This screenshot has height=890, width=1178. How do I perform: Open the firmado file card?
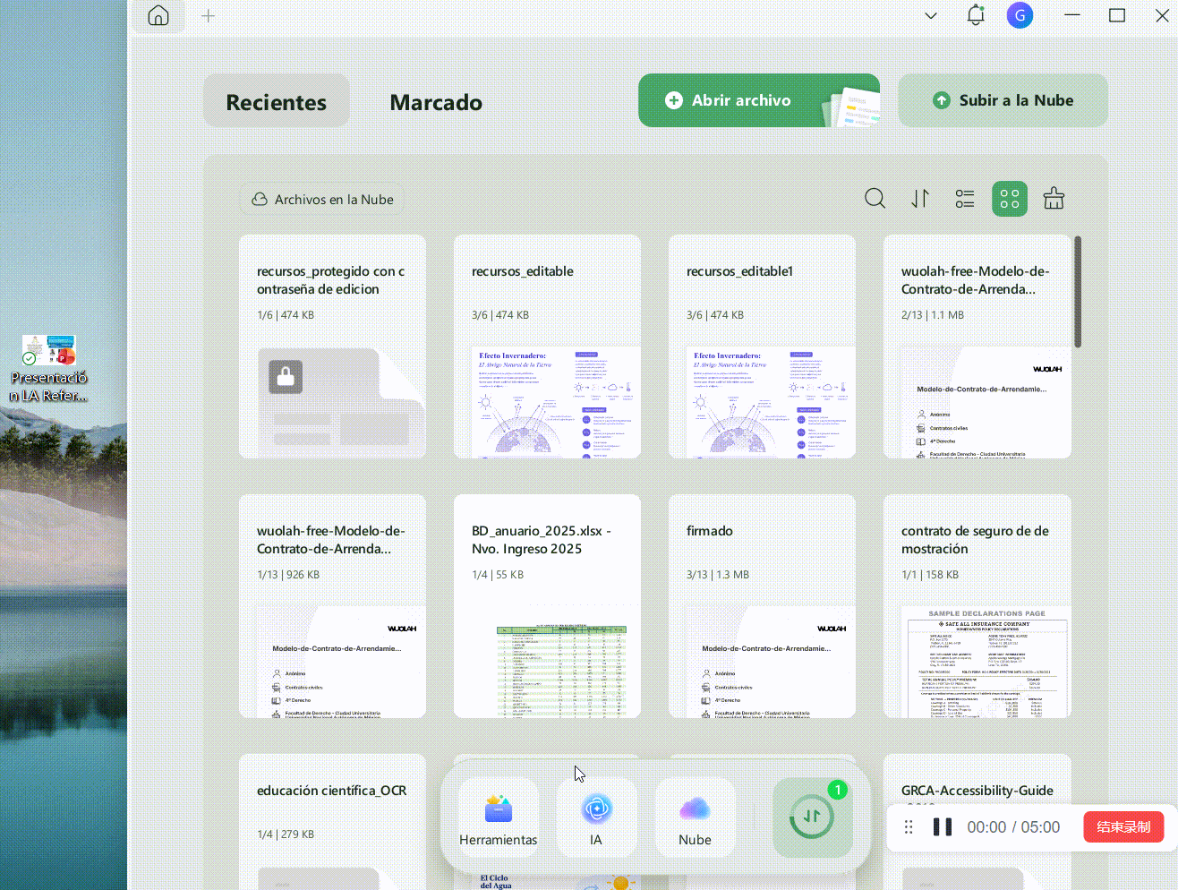coord(763,606)
